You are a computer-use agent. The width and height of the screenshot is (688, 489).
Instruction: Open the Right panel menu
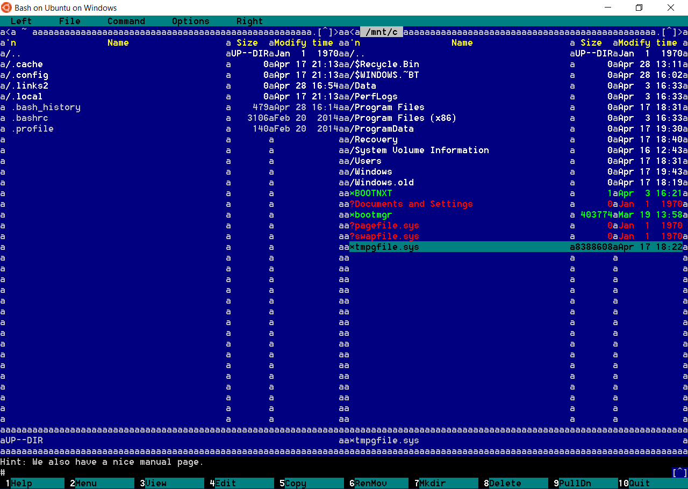pos(249,21)
